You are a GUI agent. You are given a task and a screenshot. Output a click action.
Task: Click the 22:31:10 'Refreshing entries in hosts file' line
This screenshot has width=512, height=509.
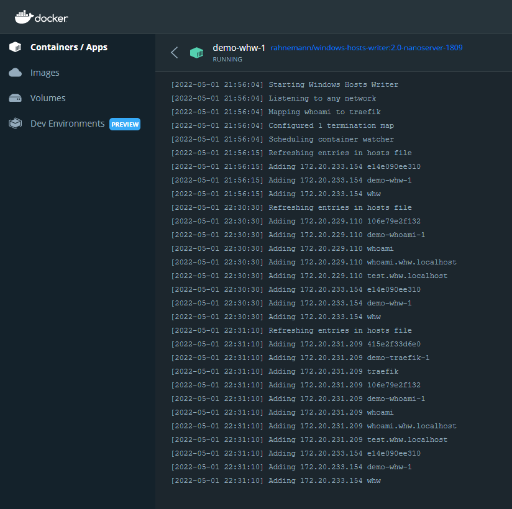click(x=291, y=330)
